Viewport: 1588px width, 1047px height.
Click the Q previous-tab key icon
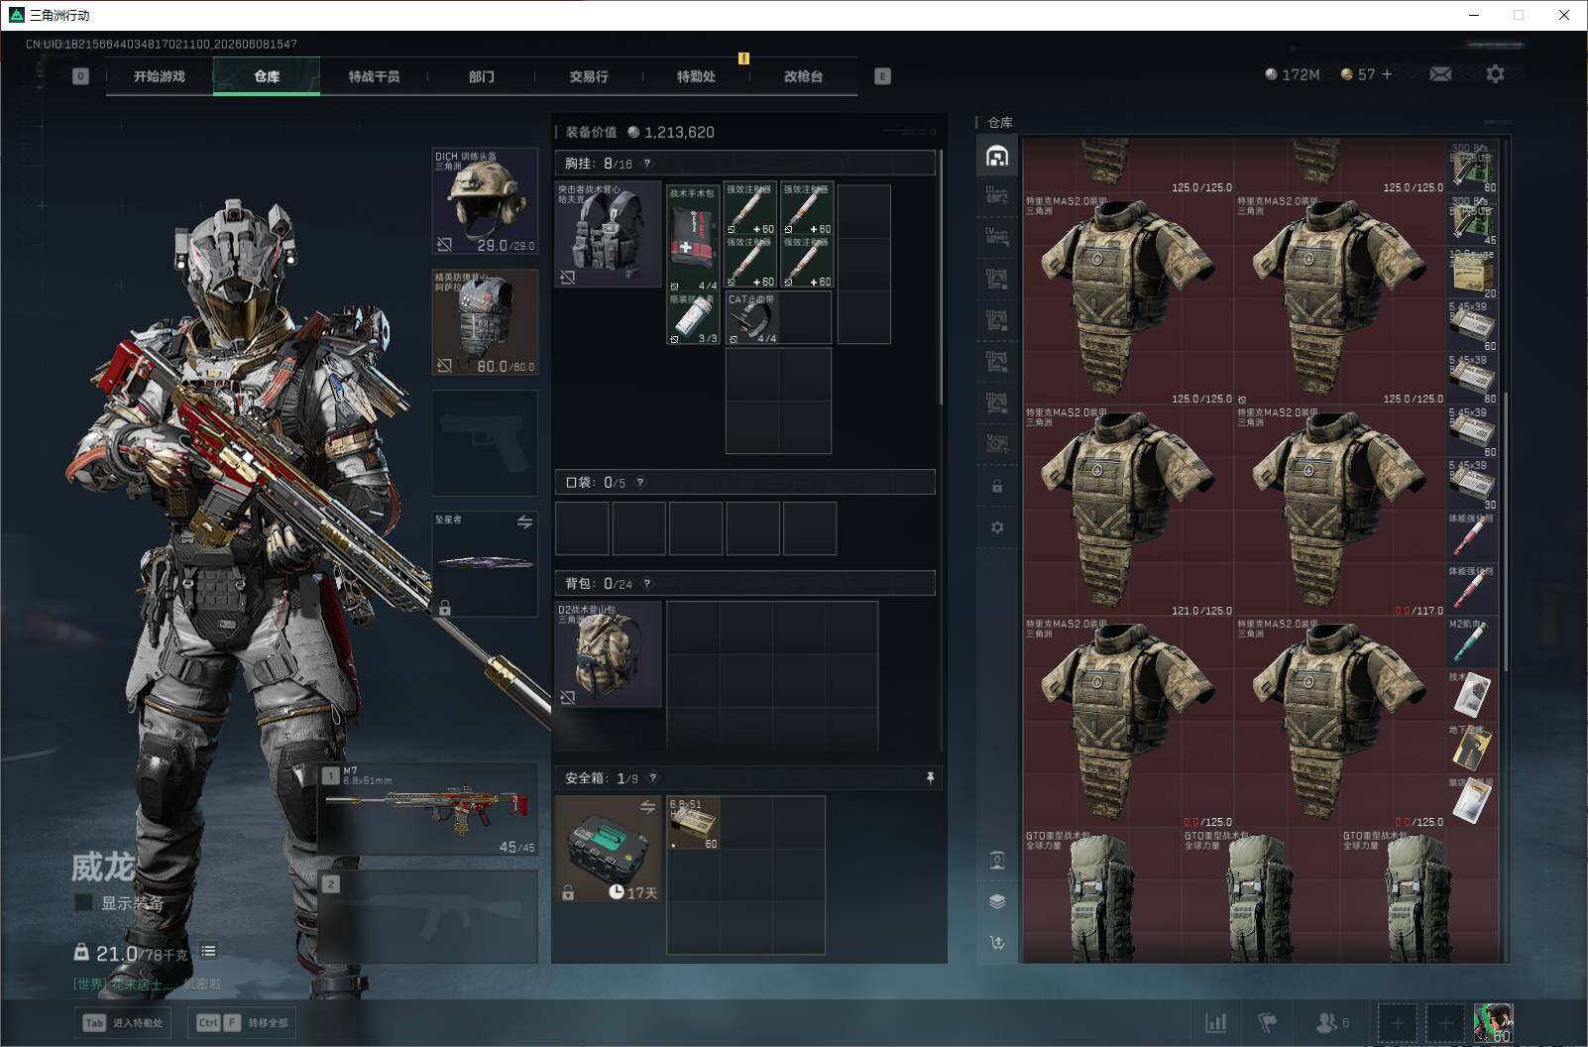[x=80, y=76]
